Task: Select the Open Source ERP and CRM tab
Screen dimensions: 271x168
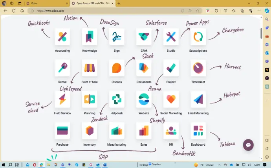Action: pos(93,3)
